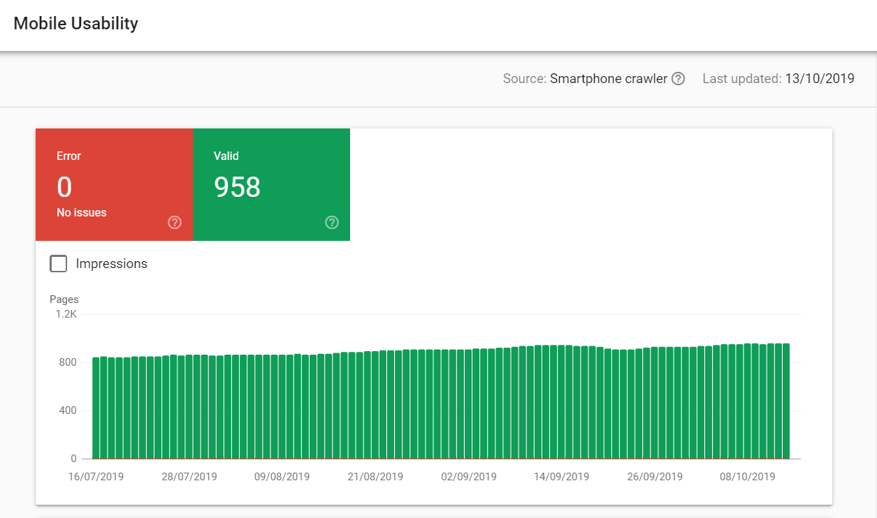Click the Pages axis label
Screen dimensions: 877x518
(x=64, y=299)
